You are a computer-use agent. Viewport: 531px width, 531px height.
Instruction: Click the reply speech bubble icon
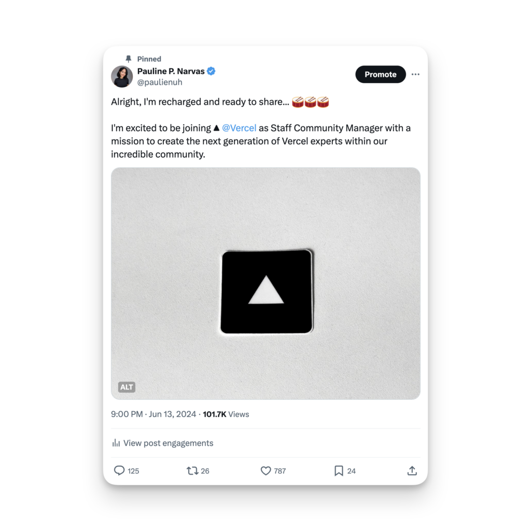(x=119, y=471)
